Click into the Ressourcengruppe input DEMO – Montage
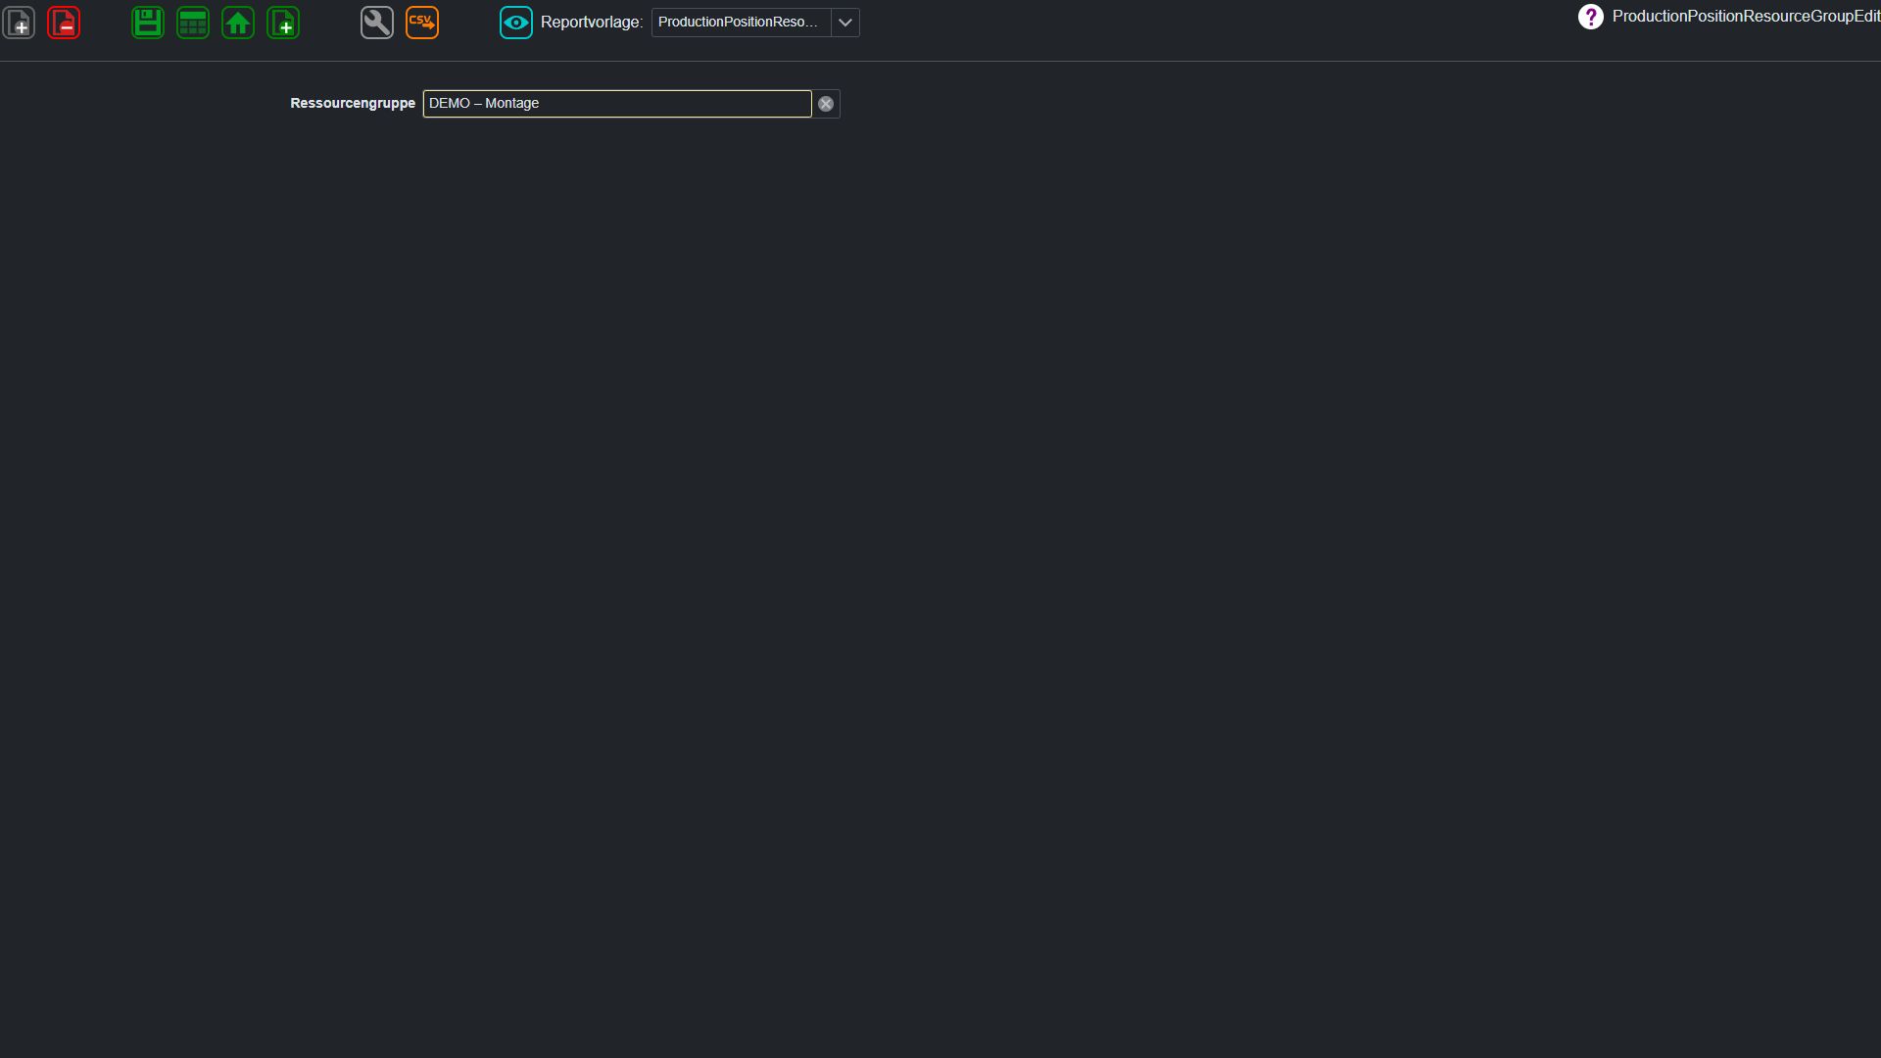The image size is (1881, 1058). (617, 104)
